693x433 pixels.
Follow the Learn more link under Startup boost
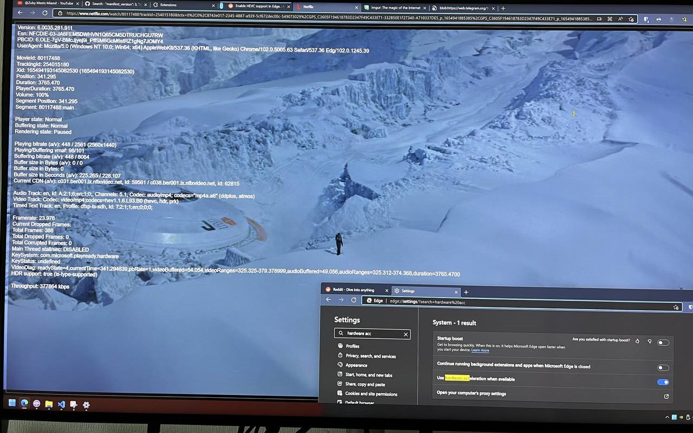[480, 351]
